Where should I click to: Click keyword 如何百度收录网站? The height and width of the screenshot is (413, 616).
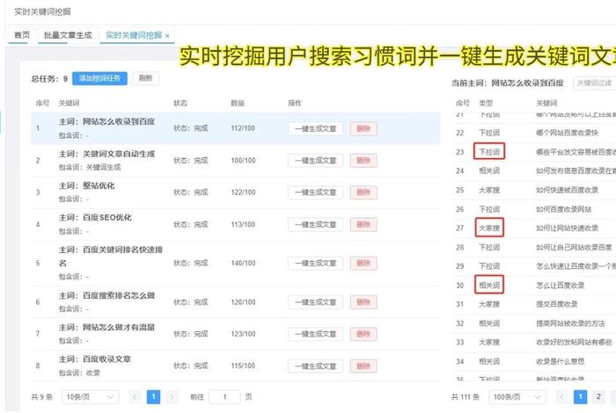[x=563, y=209]
